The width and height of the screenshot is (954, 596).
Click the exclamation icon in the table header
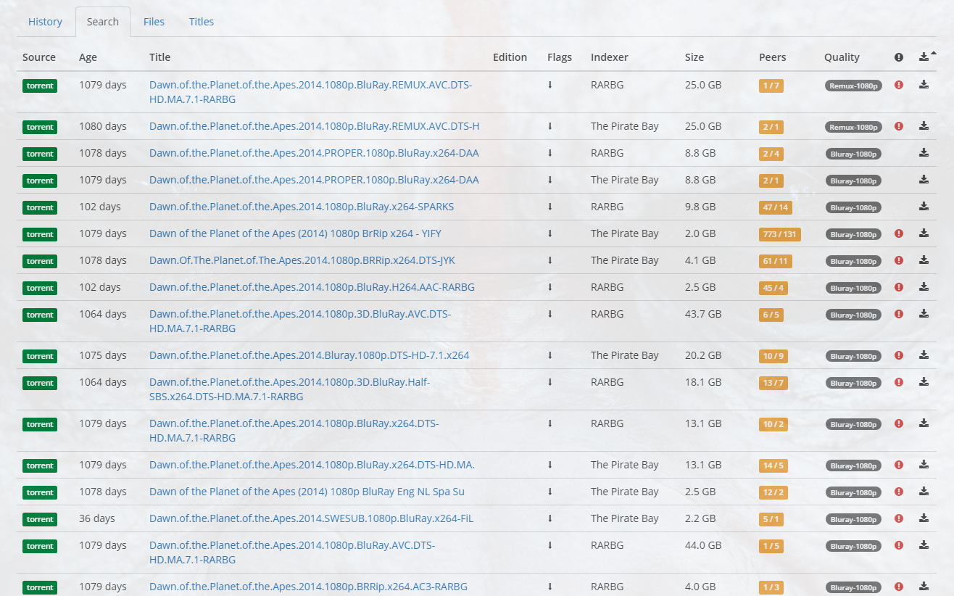(898, 57)
